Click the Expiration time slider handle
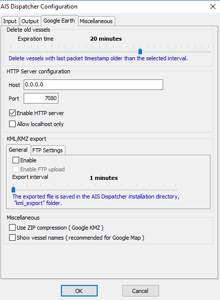 pos(140,51)
